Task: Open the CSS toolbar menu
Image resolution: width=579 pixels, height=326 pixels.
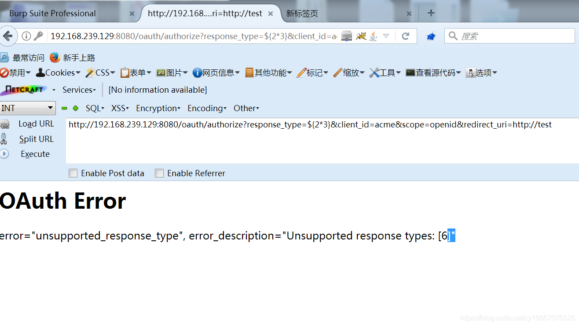Action: coord(100,72)
